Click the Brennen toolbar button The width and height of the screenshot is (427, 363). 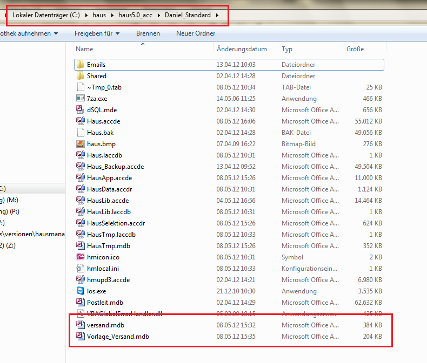148,33
